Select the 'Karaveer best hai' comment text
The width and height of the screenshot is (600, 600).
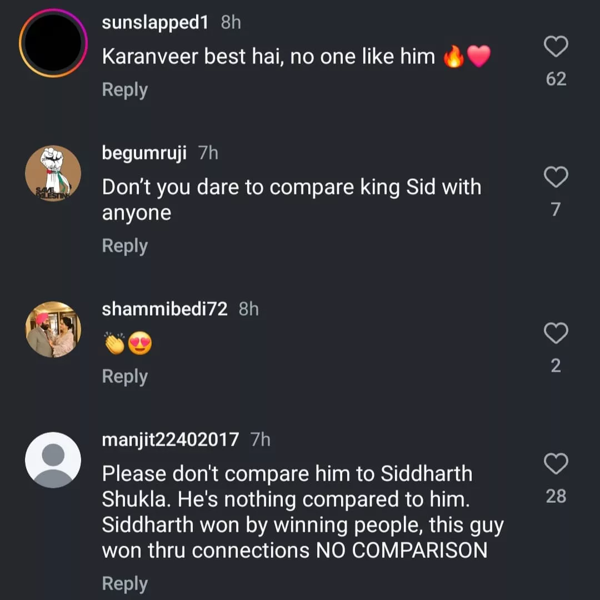coord(268,56)
